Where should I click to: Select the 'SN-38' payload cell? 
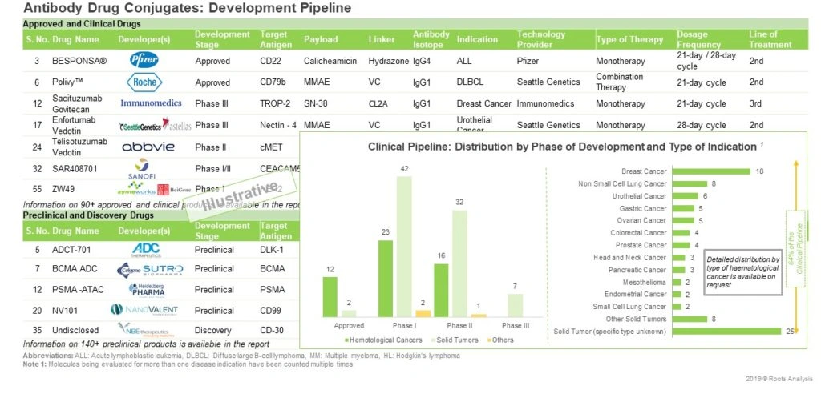click(316, 103)
